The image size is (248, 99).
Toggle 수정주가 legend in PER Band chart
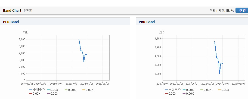point(37,90)
